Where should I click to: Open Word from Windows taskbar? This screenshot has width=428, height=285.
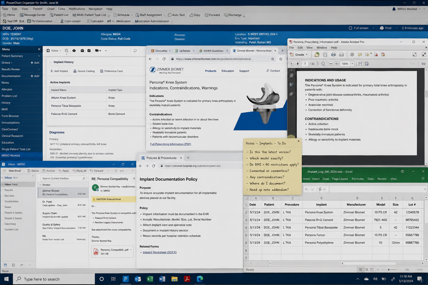coord(162,279)
